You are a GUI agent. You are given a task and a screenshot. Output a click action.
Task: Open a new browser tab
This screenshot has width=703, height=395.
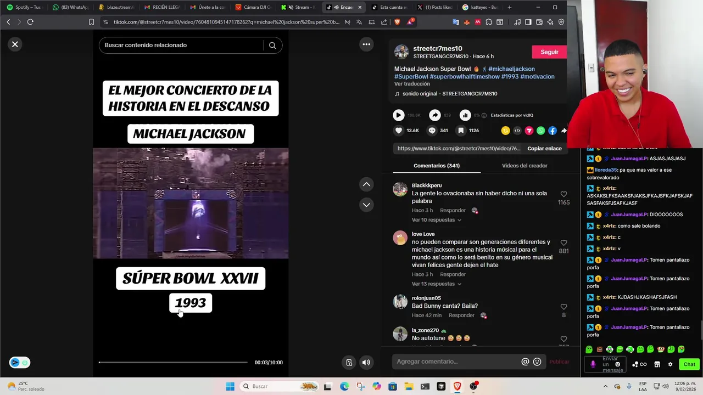coord(509,7)
